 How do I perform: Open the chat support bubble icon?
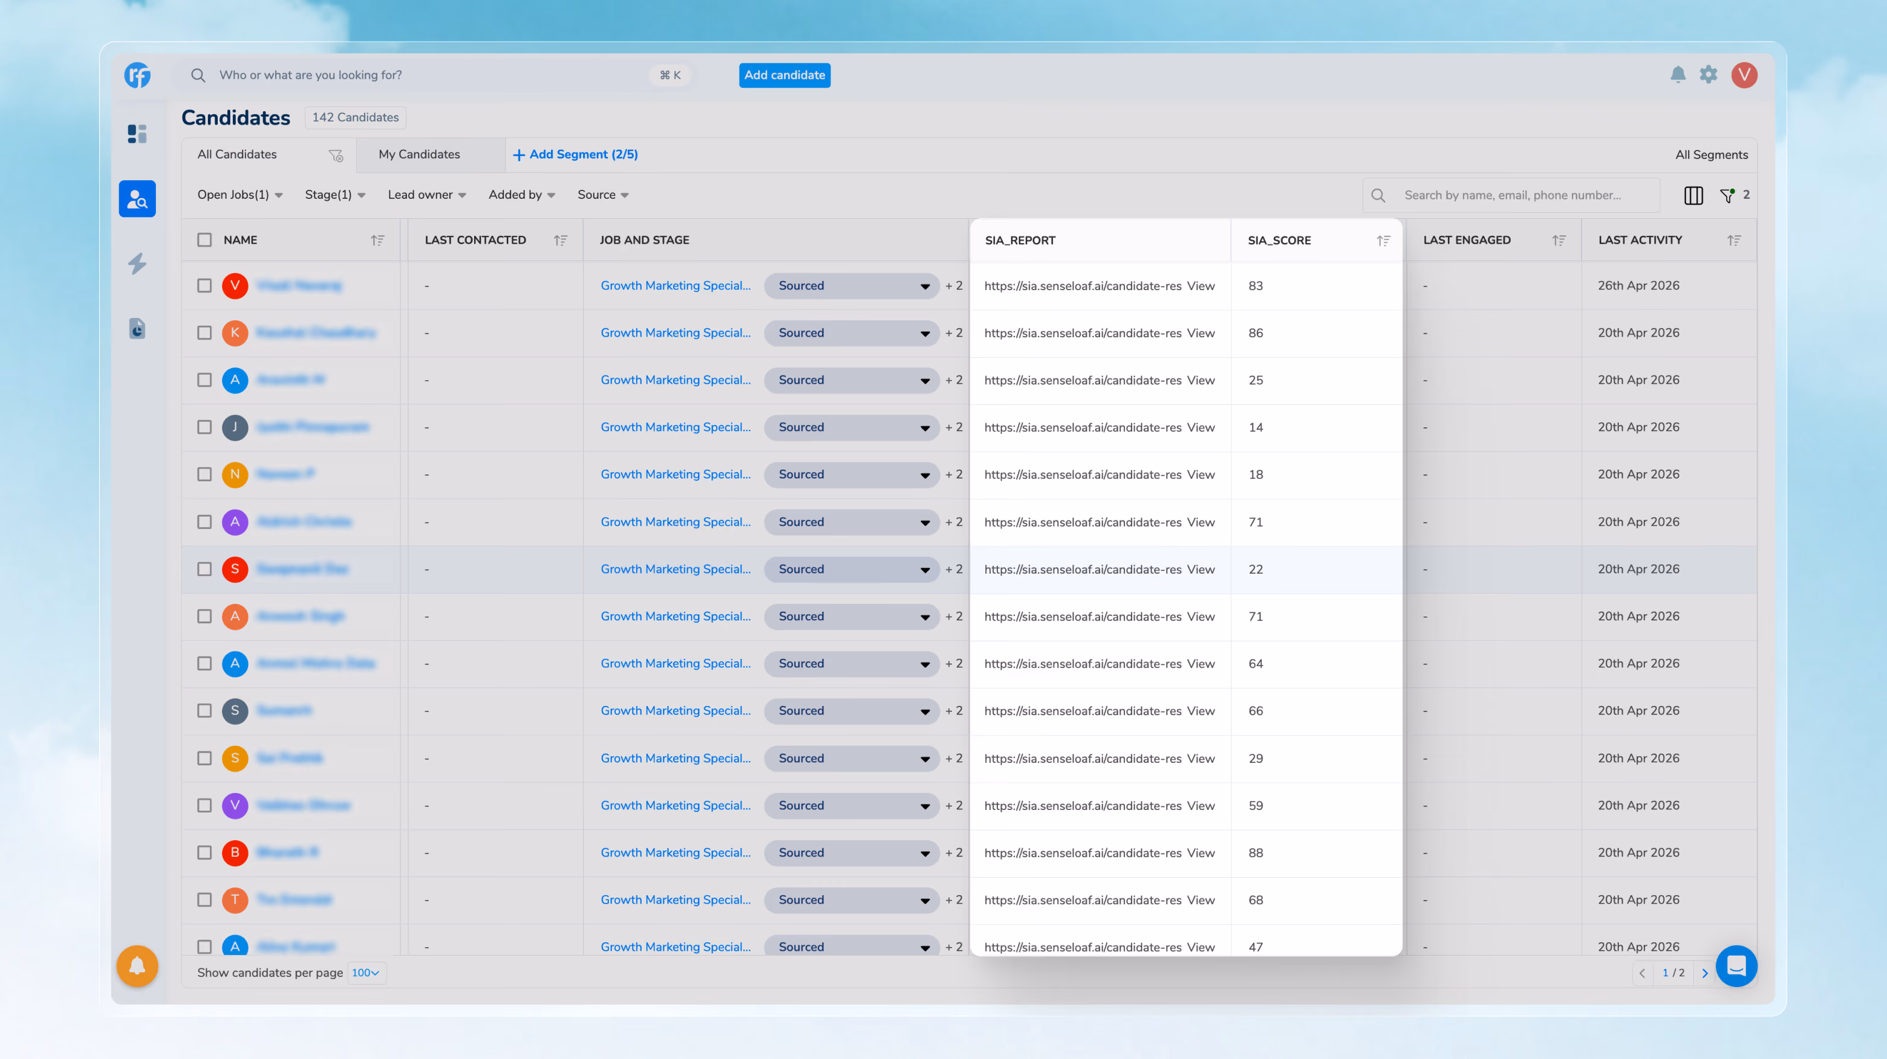(x=1736, y=966)
